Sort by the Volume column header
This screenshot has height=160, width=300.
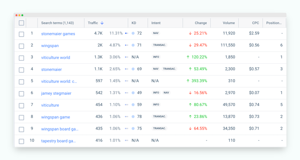click(x=229, y=23)
